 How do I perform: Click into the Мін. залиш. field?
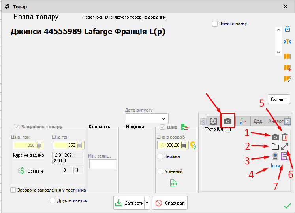103,164
